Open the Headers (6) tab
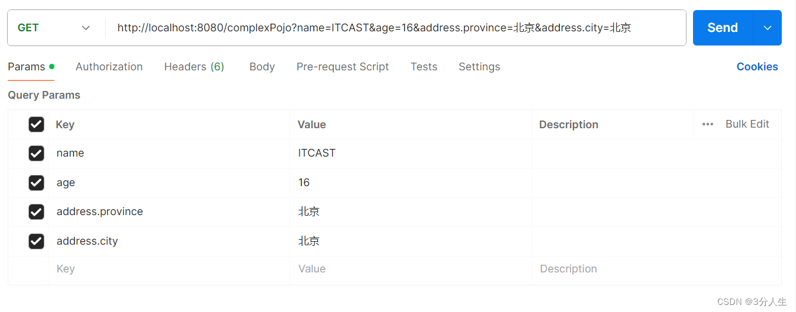This screenshot has width=796, height=312. [194, 67]
